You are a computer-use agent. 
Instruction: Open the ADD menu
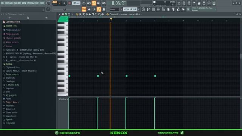[x=11, y=3]
